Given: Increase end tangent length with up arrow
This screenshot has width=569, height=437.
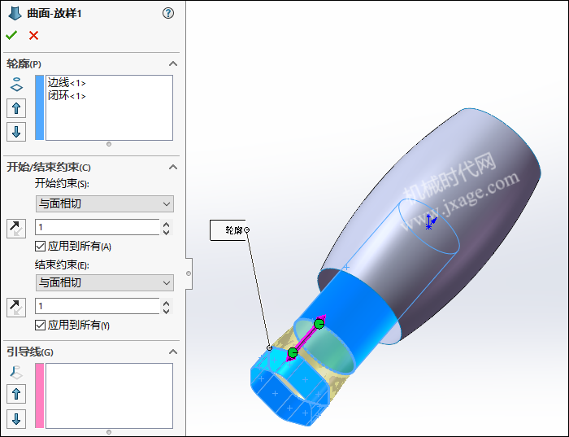Looking at the screenshot, I should tap(166, 304).
